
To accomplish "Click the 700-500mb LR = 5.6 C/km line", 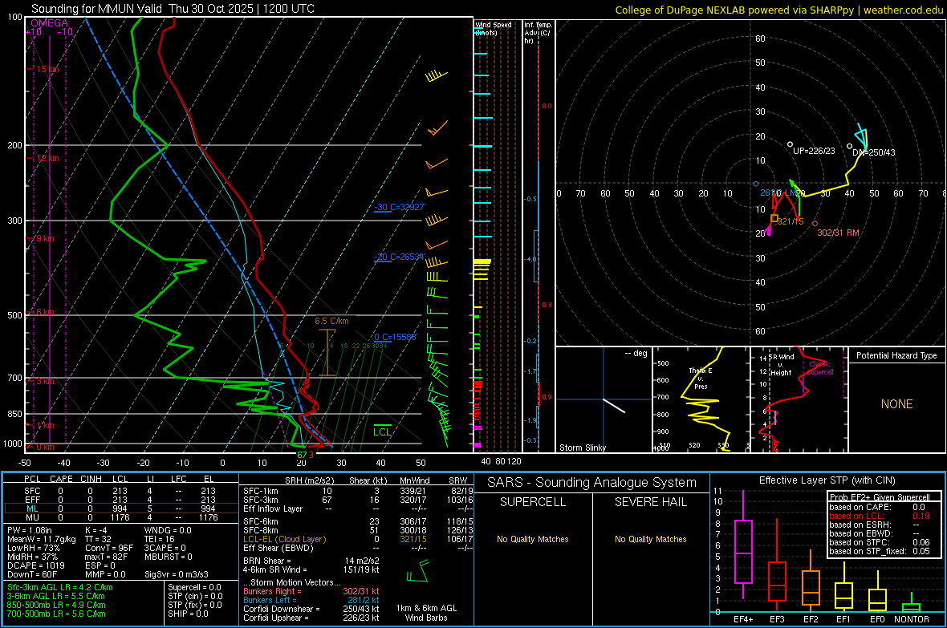I will pos(56,614).
